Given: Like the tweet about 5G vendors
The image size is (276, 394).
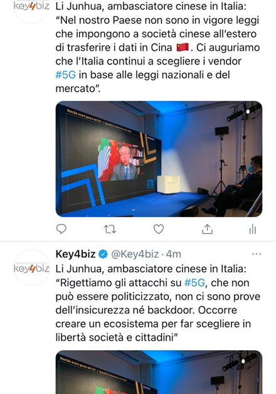Looking at the screenshot, I should [x=159, y=229].
